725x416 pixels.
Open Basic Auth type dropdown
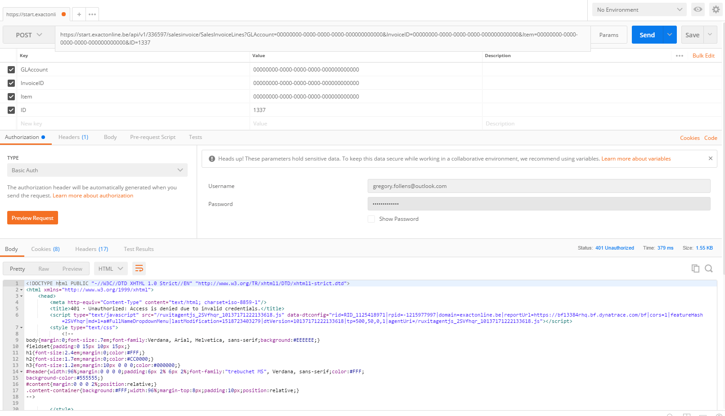97,170
